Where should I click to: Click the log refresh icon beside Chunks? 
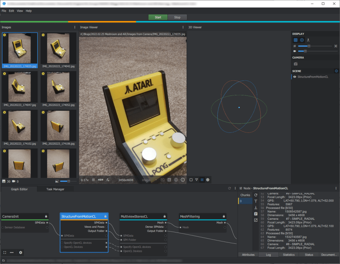[x=256, y=195]
